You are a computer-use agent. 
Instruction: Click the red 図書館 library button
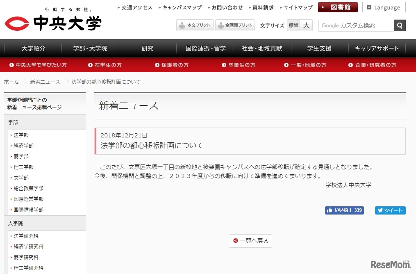338,7
